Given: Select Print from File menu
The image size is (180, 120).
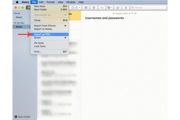Looking at the screenshot, I should pyautogui.click(x=49, y=52).
